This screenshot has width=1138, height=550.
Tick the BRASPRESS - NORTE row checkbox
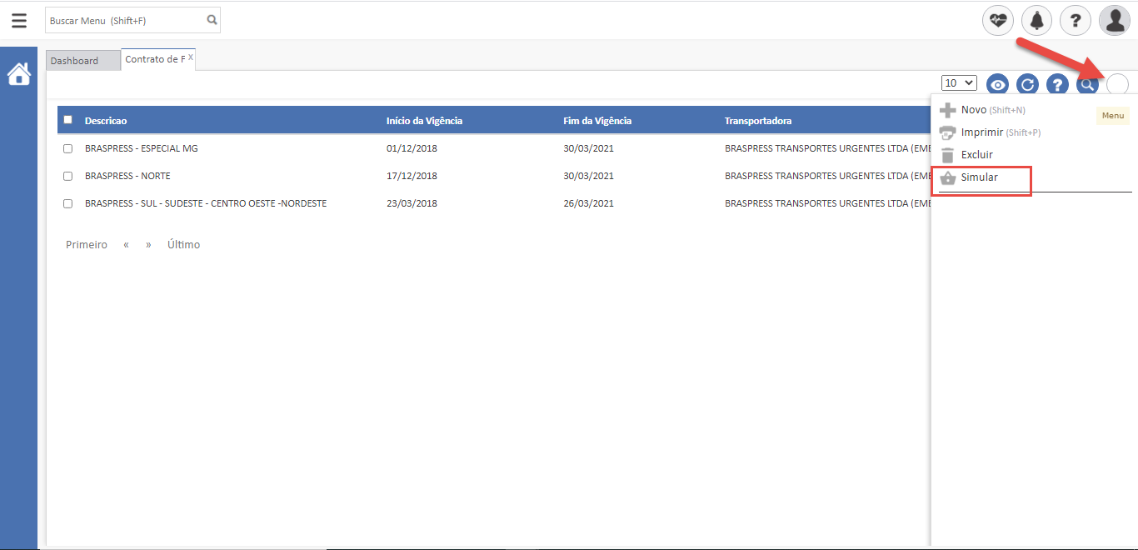coord(68,177)
